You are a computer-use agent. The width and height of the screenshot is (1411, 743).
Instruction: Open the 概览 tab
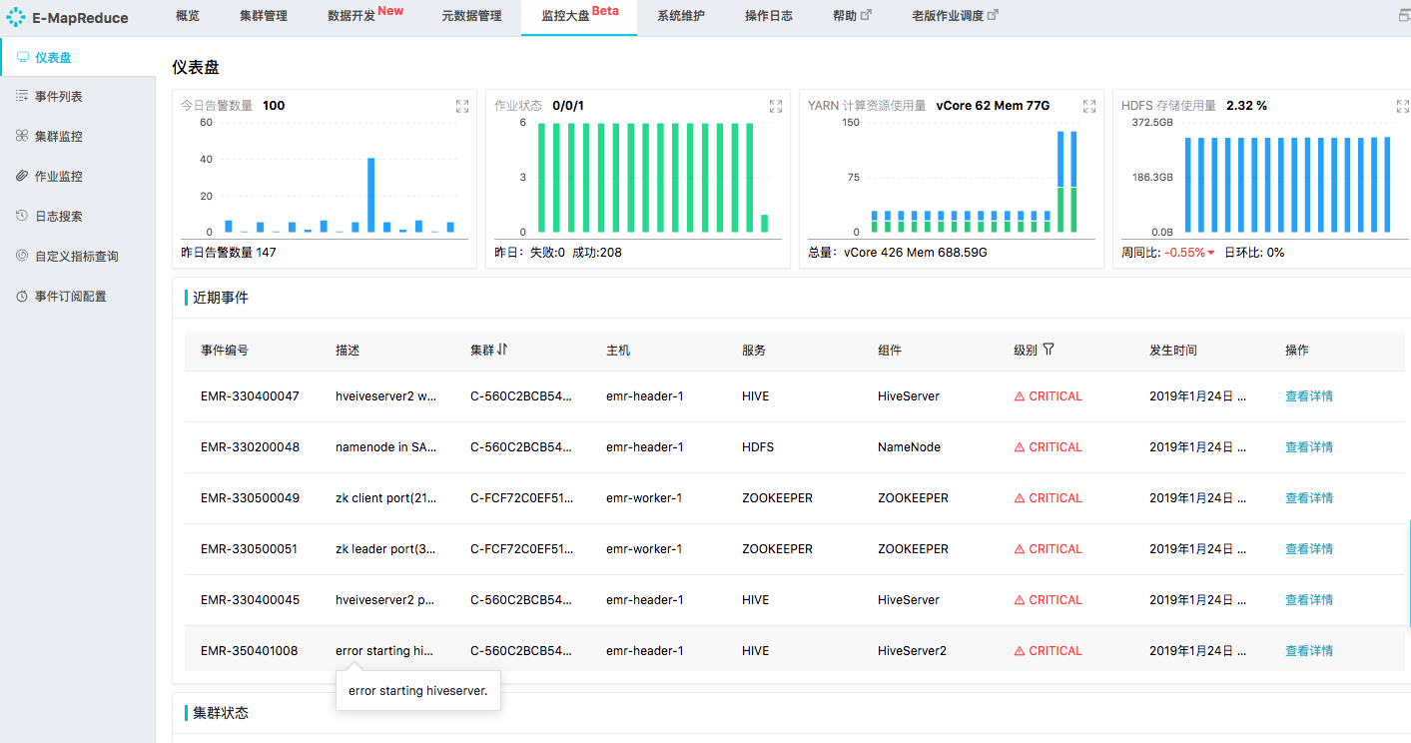187,16
